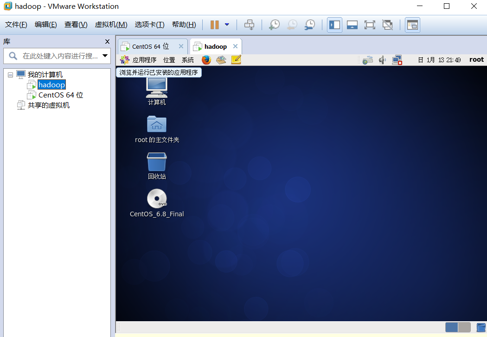Close the library panel

point(107,41)
